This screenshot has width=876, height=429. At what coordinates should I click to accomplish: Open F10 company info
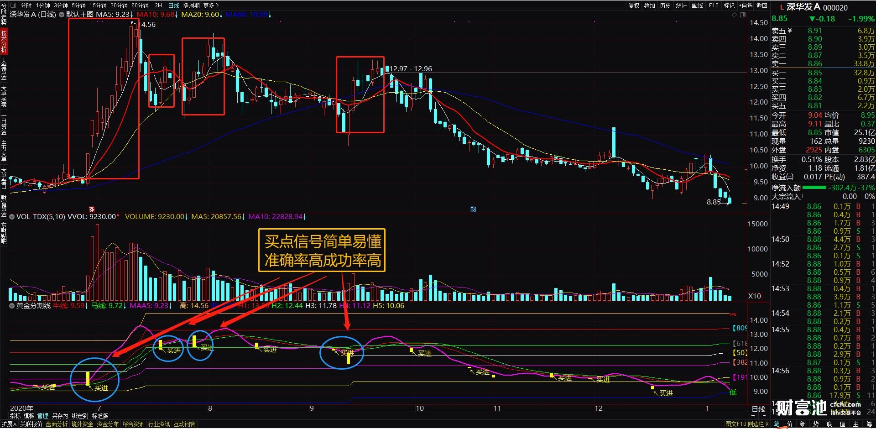pyautogui.click(x=714, y=5)
